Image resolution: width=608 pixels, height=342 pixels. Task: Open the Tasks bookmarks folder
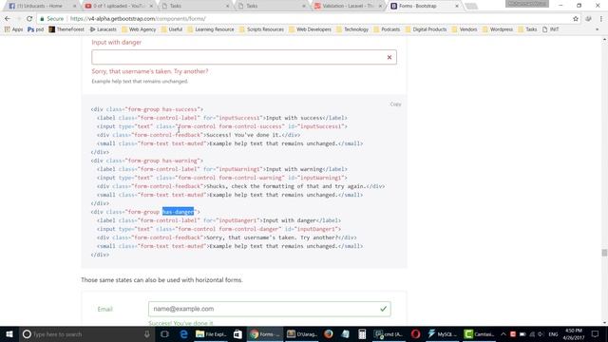527,29
